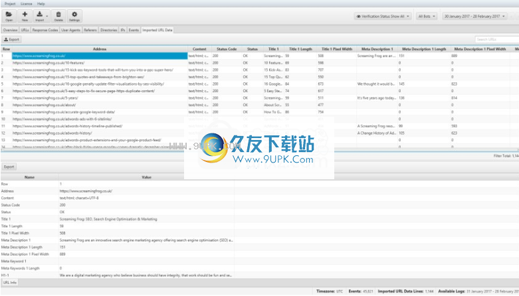Create a new project with New icon

point(25,16)
